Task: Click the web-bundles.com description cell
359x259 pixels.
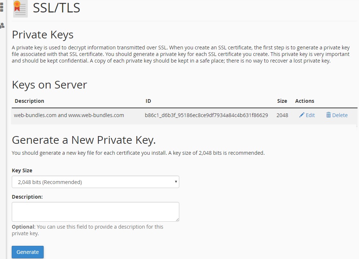Action: tap(69, 115)
